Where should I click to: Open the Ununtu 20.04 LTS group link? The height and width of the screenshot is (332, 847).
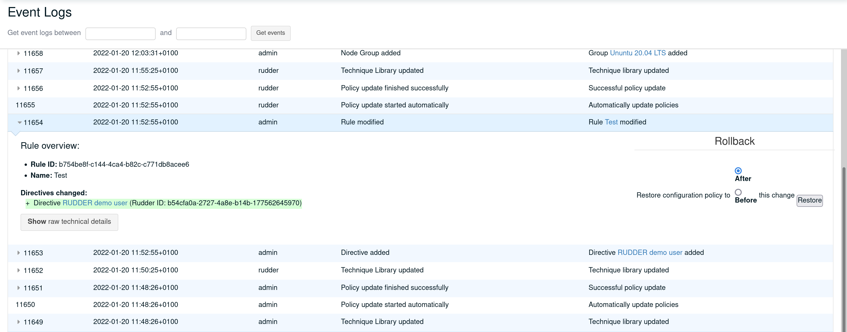point(638,53)
